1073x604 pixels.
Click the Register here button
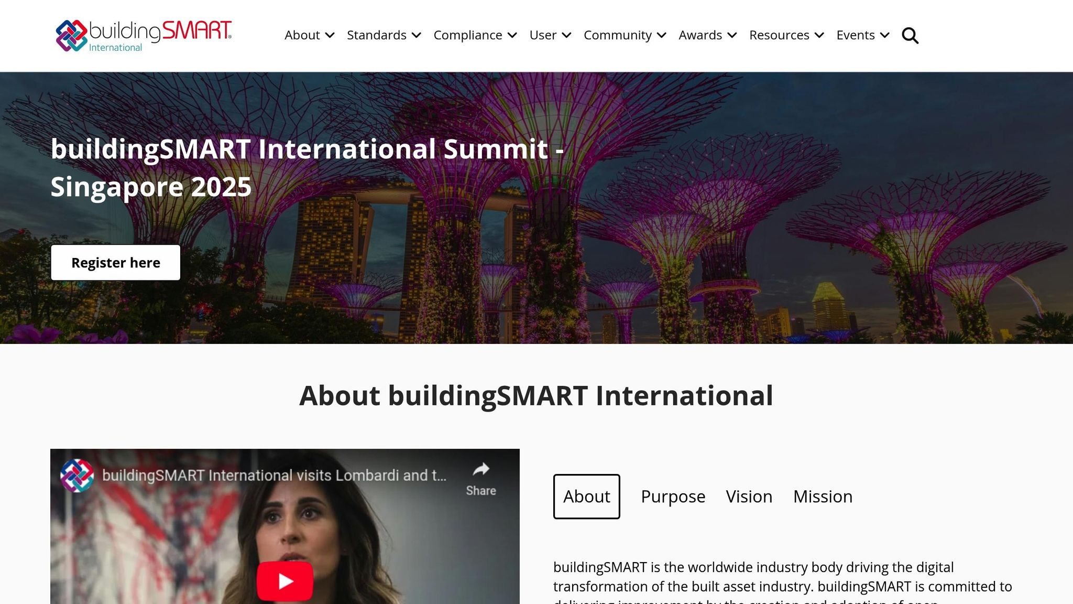point(116,263)
